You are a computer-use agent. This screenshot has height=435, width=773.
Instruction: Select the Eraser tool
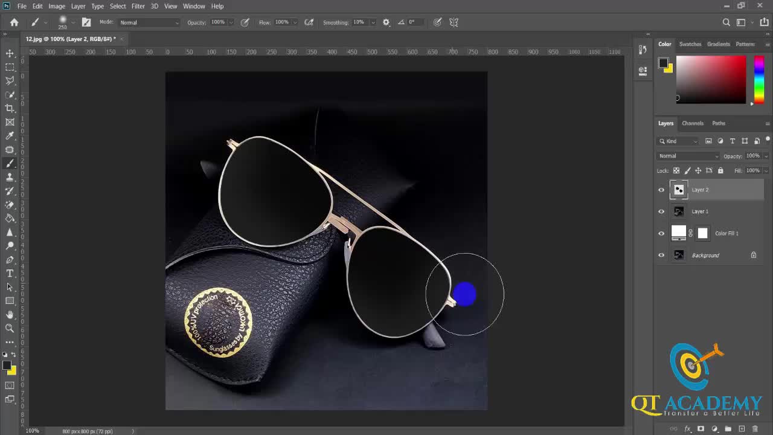click(x=10, y=204)
